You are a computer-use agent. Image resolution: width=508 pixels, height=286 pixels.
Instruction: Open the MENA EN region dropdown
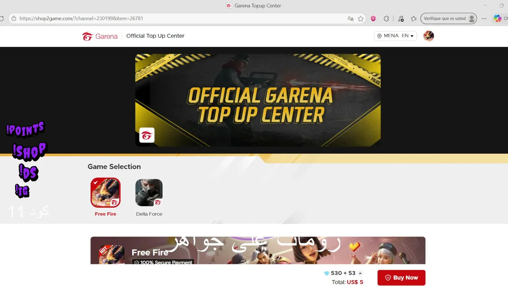(x=395, y=36)
